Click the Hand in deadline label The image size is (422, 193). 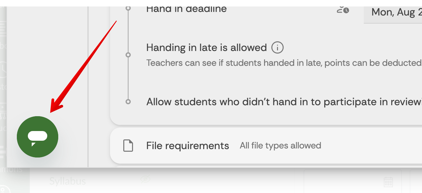[x=186, y=9]
